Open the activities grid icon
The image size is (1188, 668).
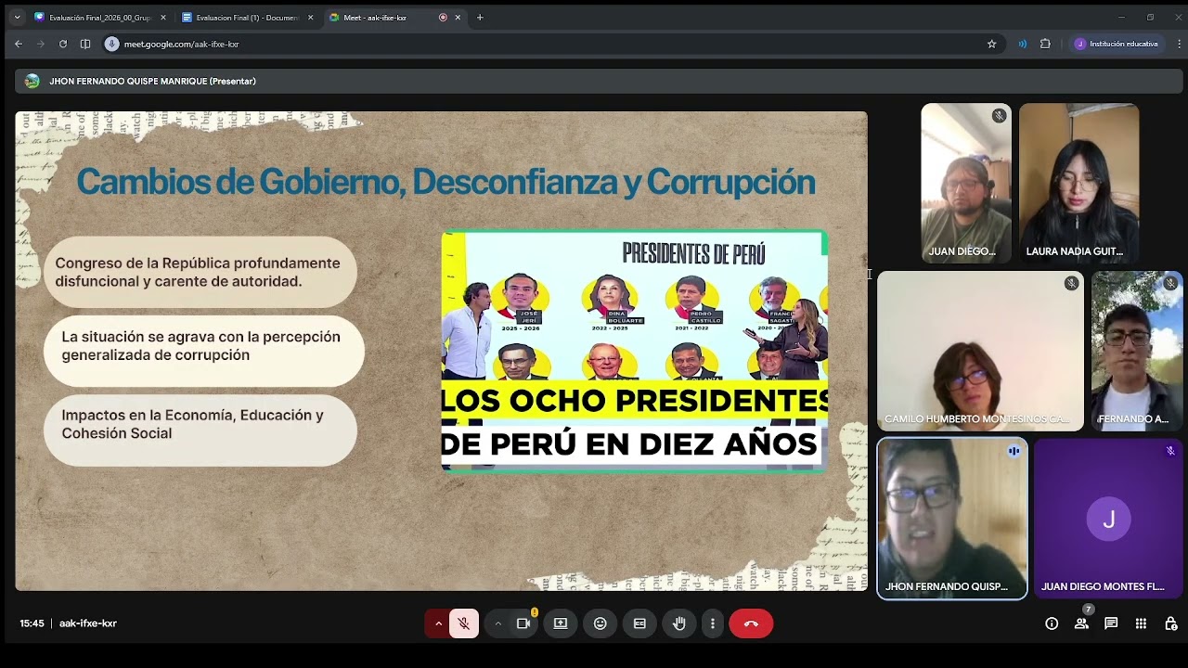1141,623
